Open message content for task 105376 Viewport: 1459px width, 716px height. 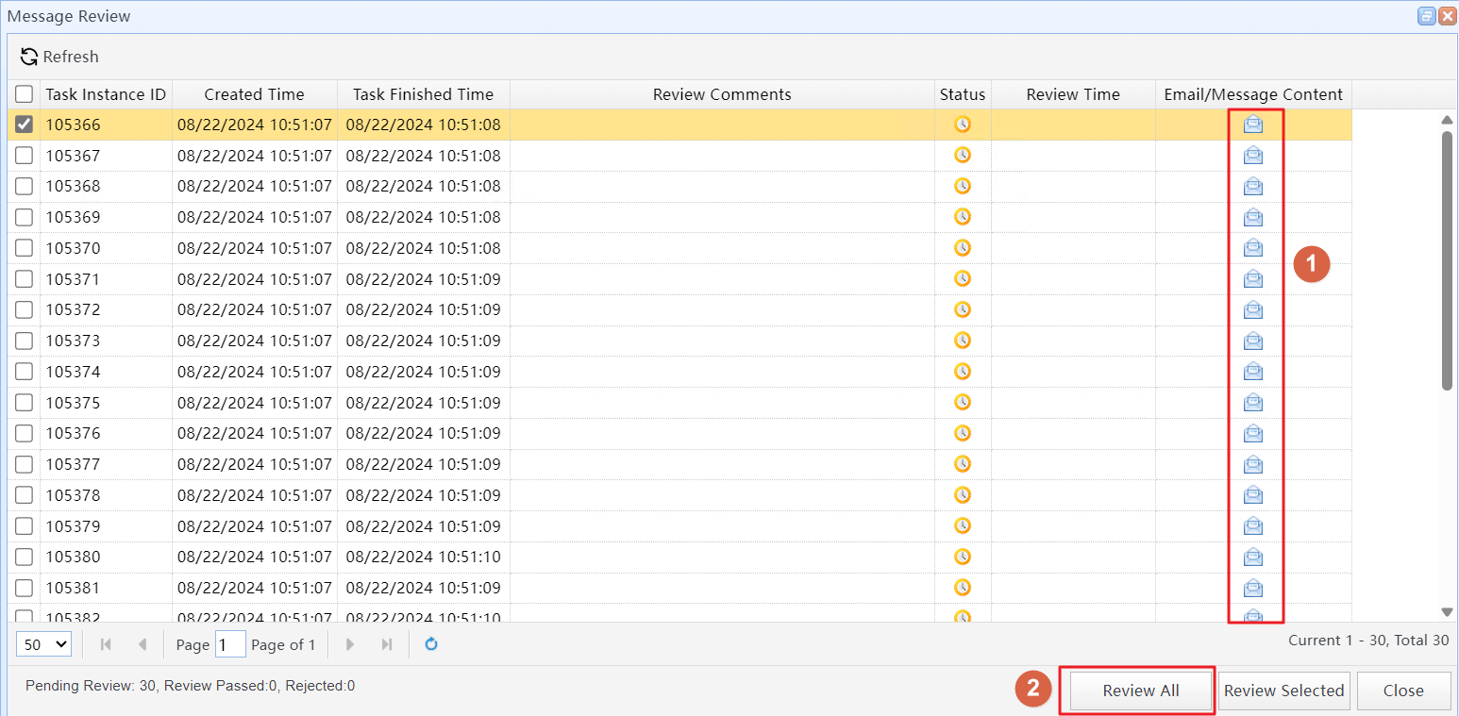coord(1252,433)
